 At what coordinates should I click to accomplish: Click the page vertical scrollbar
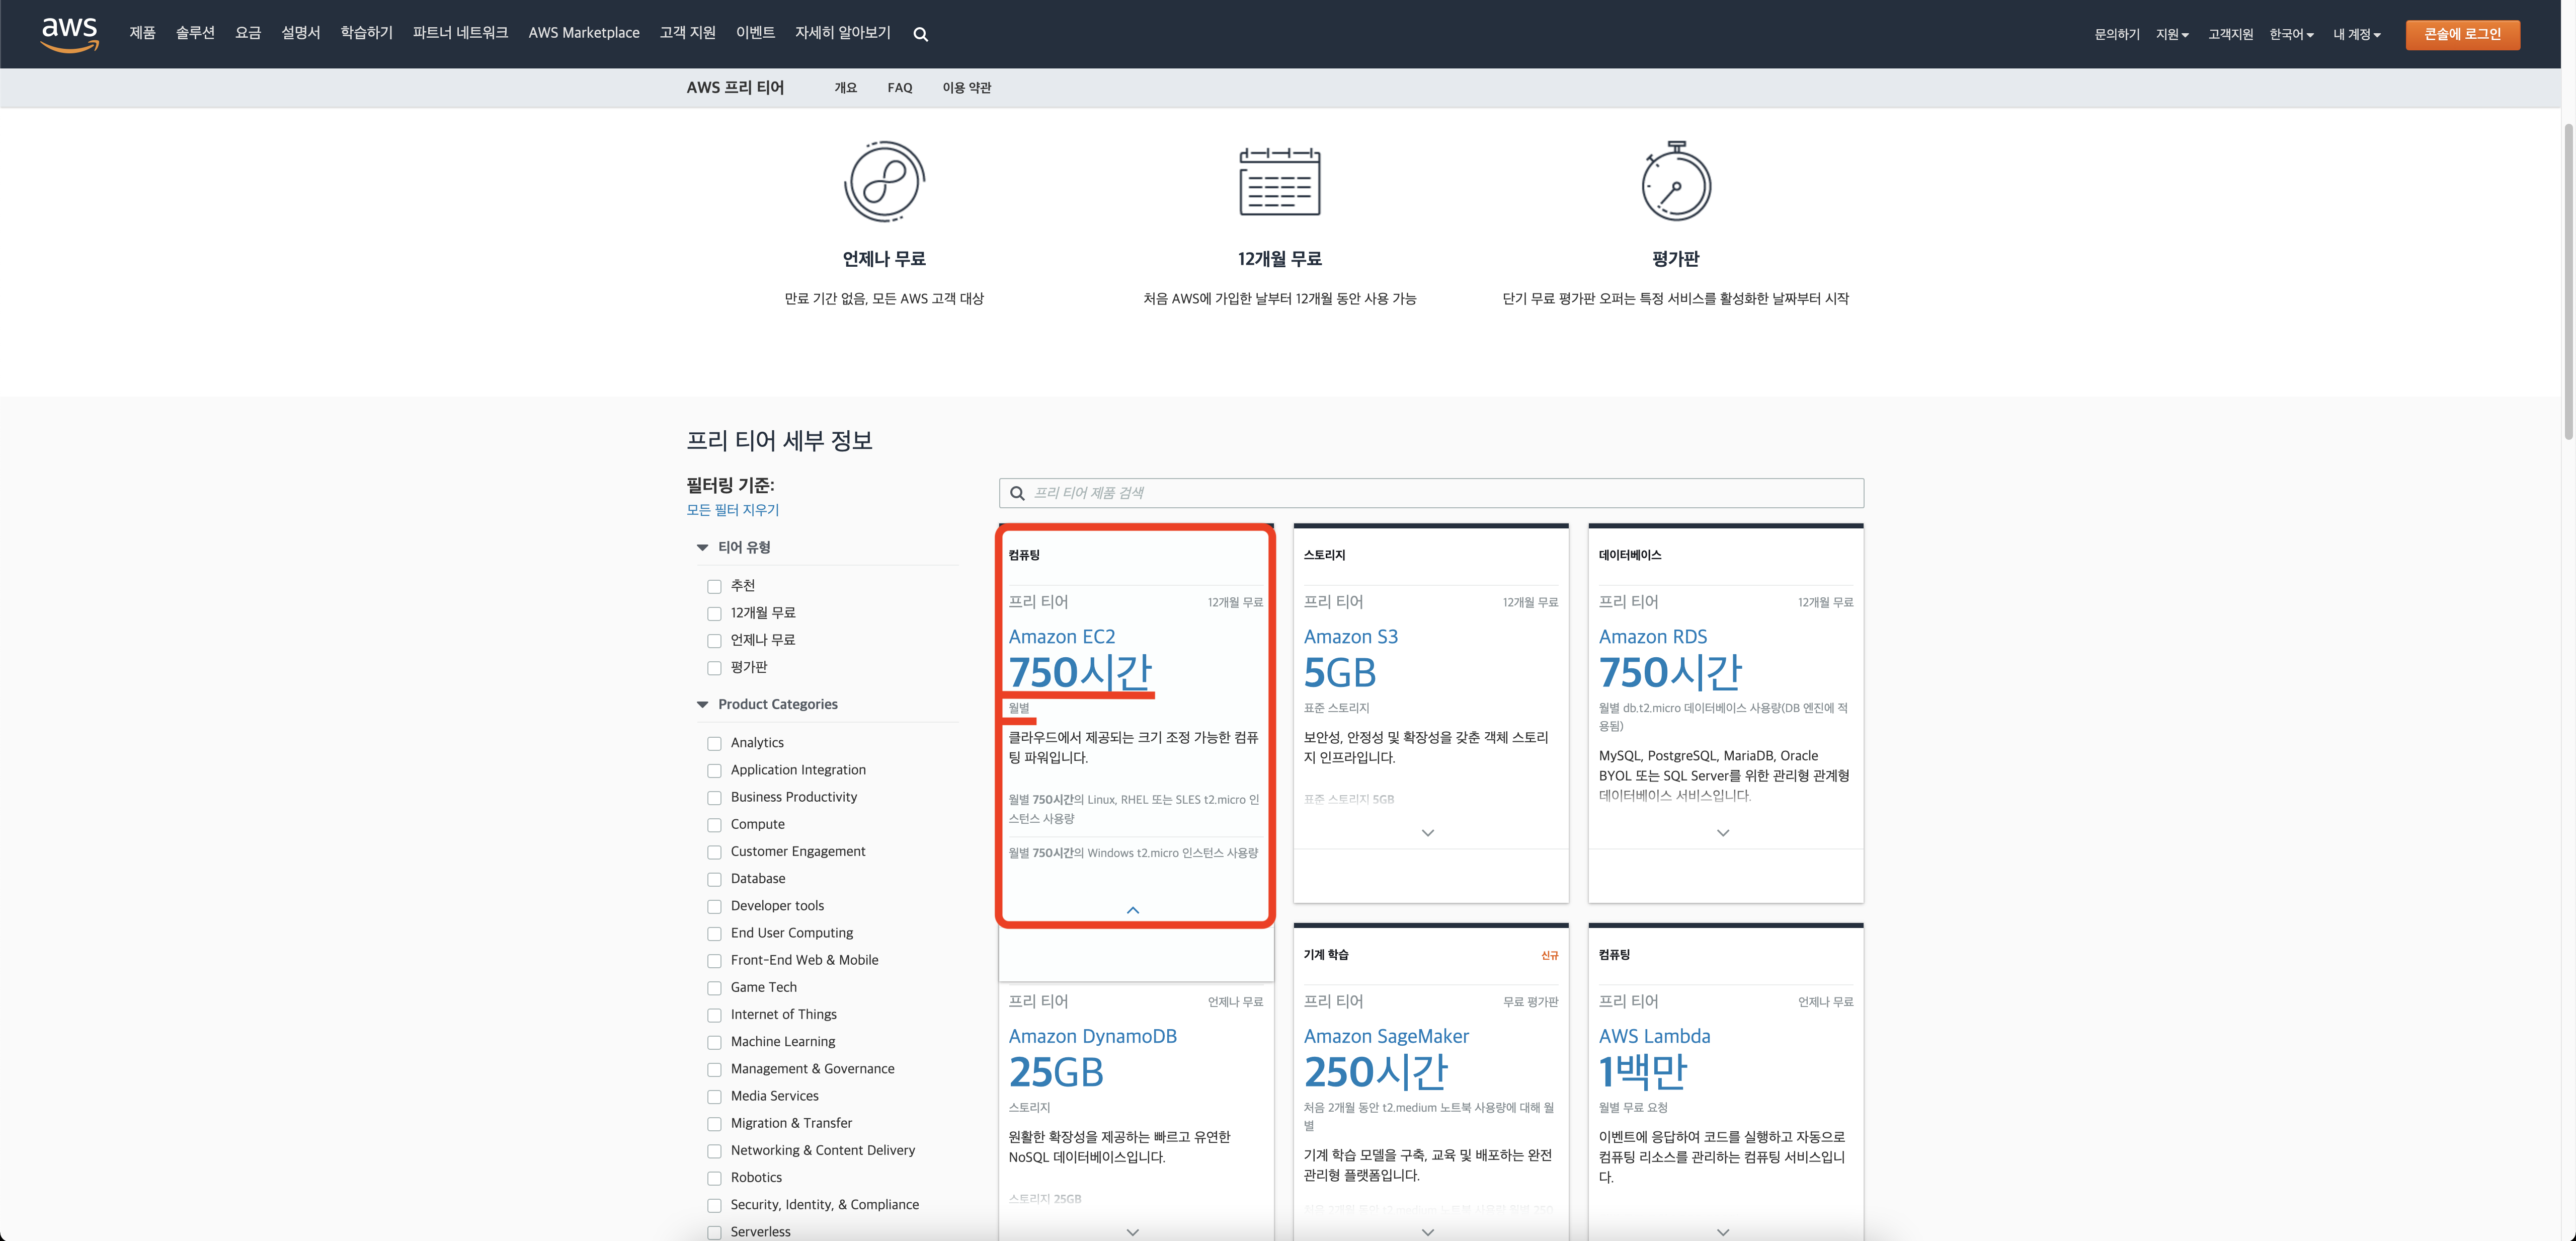[x=2568, y=281]
